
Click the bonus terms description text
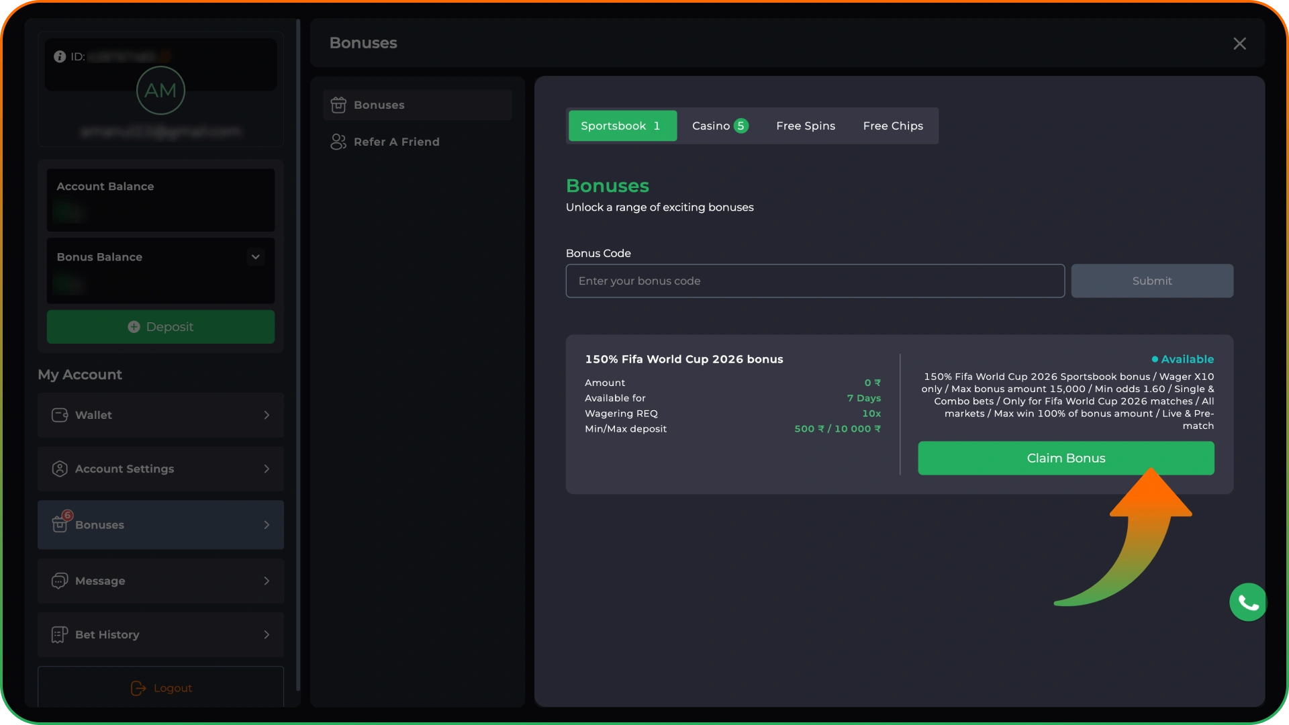pyautogui.click(x=1067, y=401)
